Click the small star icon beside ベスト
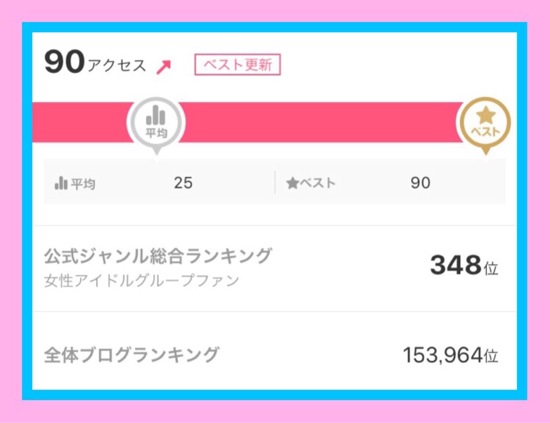 [x=292, y=183]
